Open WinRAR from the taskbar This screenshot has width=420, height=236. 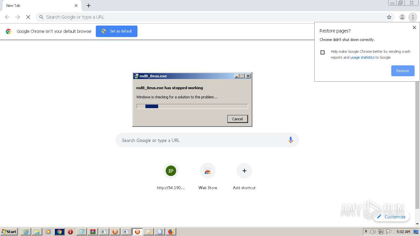(93, 232)
